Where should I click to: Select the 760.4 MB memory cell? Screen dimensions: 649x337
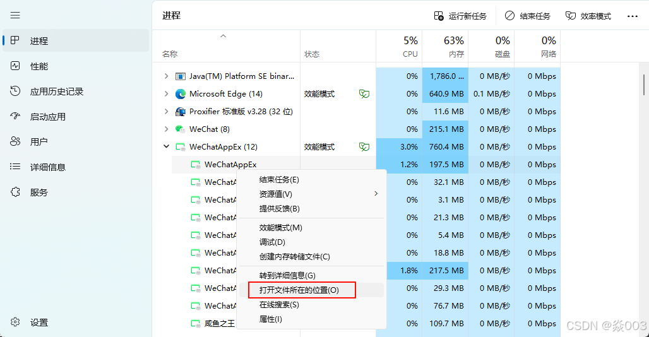445,147
